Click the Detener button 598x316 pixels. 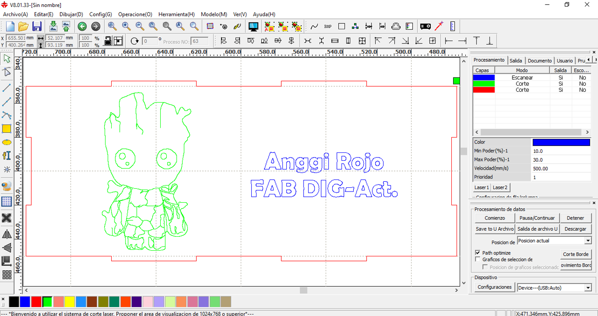(575, 218)
